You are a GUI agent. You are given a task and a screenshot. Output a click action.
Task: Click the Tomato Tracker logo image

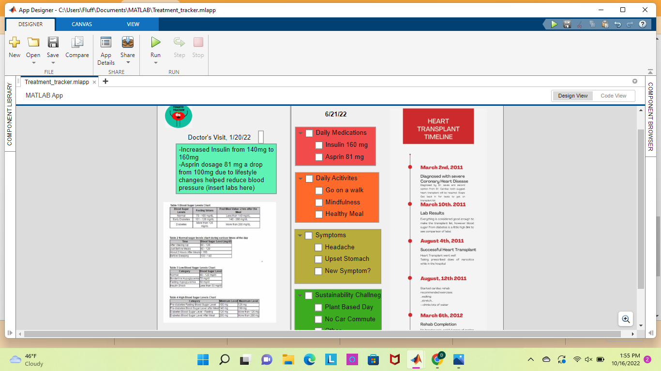click(178, 116)
